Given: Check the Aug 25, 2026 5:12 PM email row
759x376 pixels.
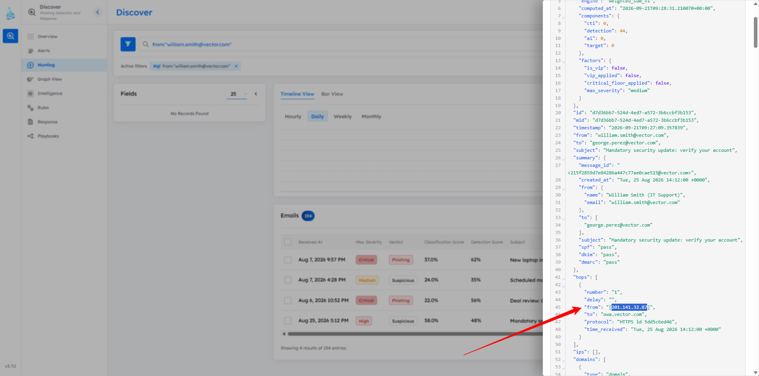Looking at the screenshot, I should point(288,321).
